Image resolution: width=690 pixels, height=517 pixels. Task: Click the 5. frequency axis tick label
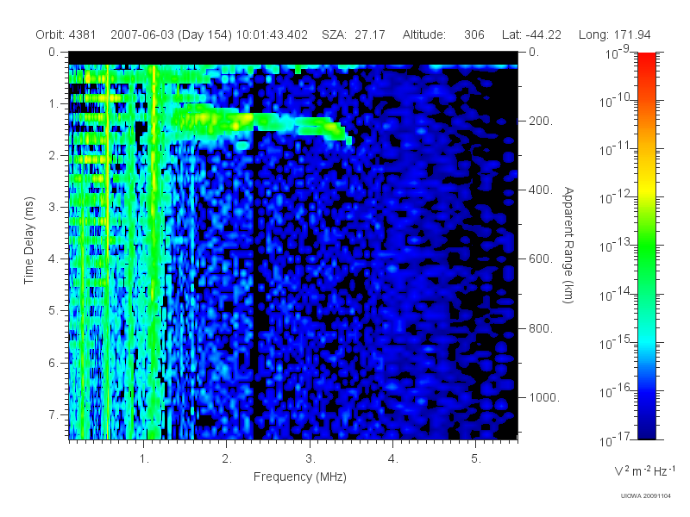click(476, 459)
